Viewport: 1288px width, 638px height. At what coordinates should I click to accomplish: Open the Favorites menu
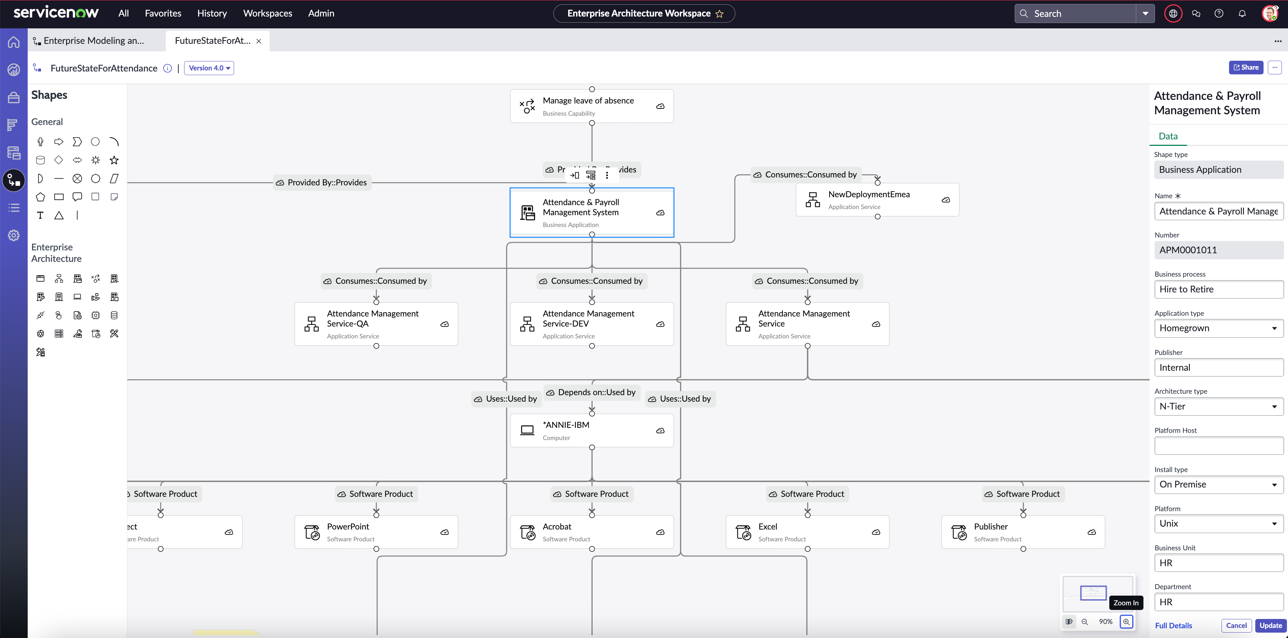(163, 14)
